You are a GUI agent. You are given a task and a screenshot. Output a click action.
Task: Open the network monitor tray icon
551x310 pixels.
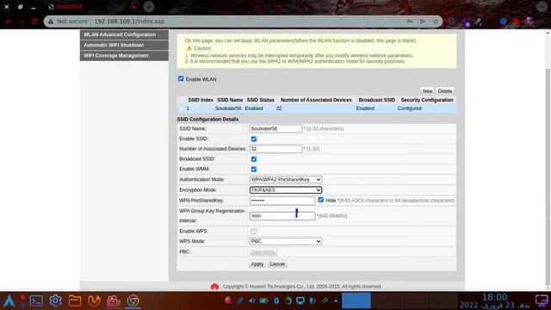(x=300, y=301)
